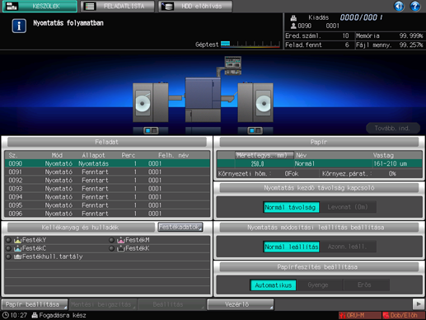Image resolution: width=426 pixels, height=320 pixels.
Task: Click the right arrow at the bottom bar
Action: pos(419,304)
